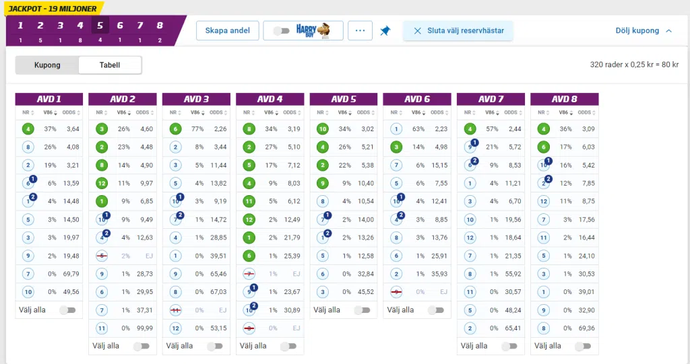Viewport: 690px width, 364px height.
Task: Open the three-dots more options button
Action: (x=360, y=31)
